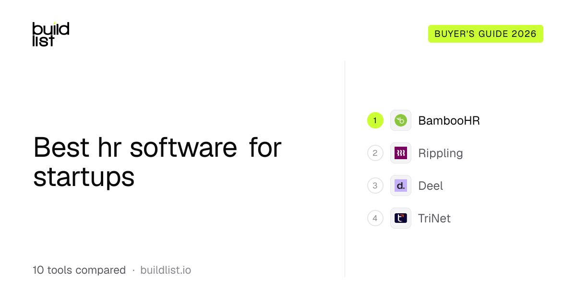This screenshot has width=576, height=302.
Task: Click the Deel purple logo icon
Action: (x=401, y=186)
